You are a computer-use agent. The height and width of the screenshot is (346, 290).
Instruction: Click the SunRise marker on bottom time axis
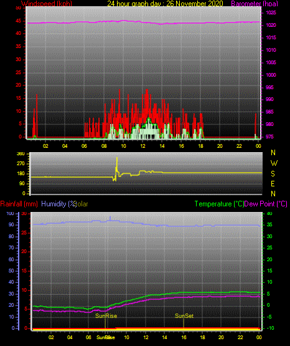pos(106,337)
